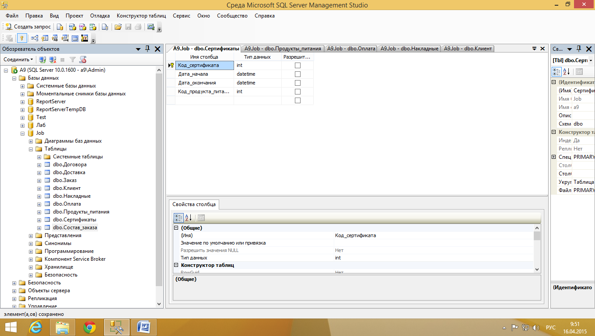Click scroll-down arrow in column properties

tap(537, 269)
